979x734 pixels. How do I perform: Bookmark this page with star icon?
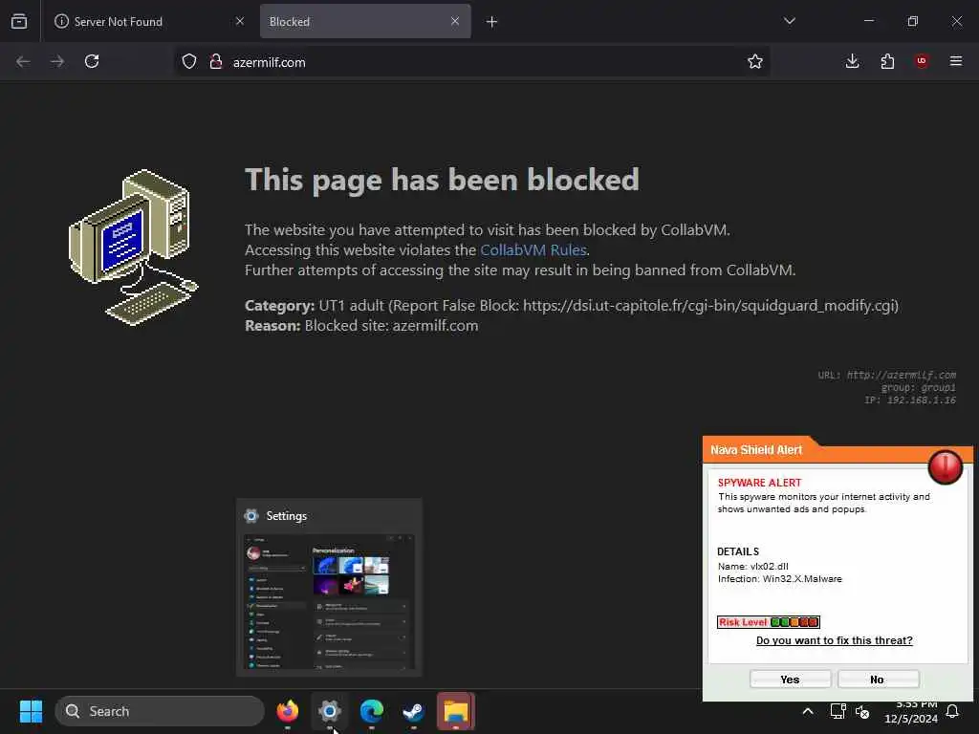click(755, 61)
